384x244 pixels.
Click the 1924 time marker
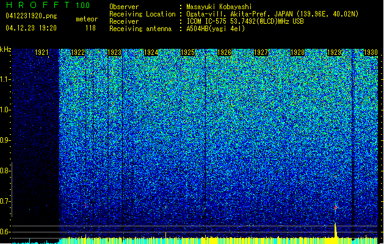coord(151,52)
